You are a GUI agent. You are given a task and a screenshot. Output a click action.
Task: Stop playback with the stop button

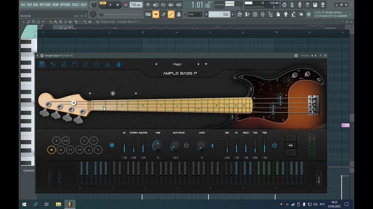pos(118,5)
